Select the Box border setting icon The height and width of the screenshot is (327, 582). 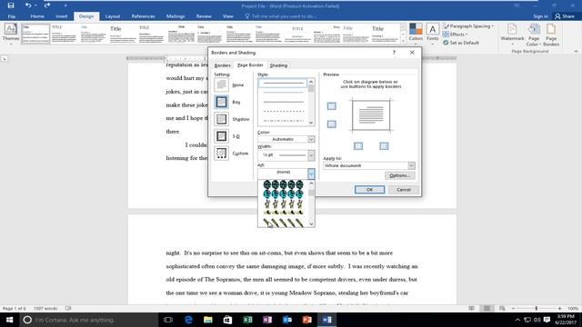(221, 102)
